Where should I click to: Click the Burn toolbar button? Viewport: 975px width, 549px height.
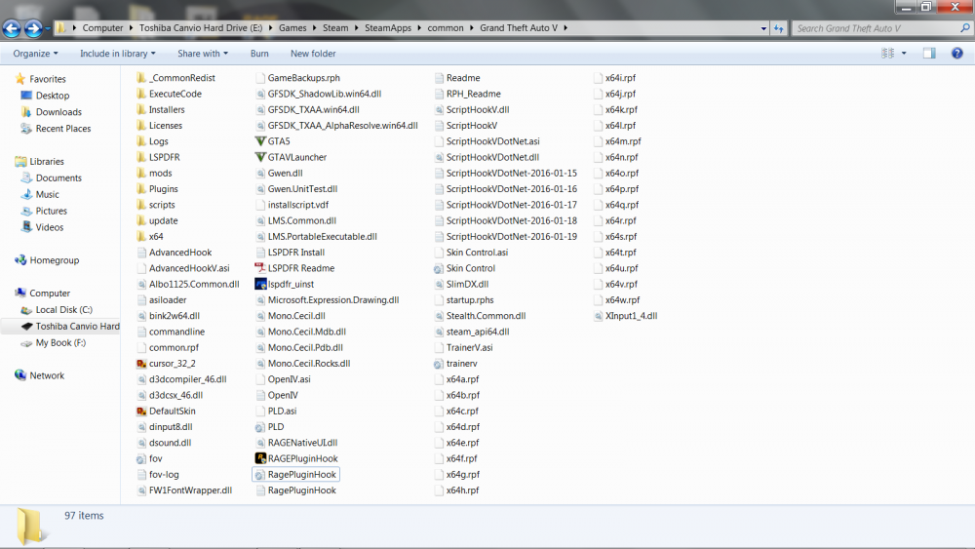(x=259, y=54)
